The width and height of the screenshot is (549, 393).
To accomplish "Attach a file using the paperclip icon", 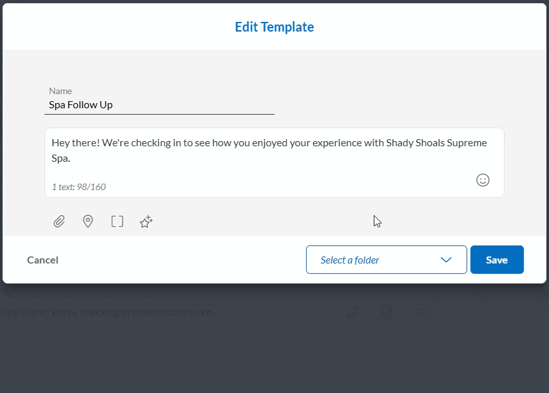I will click(59, 222).
